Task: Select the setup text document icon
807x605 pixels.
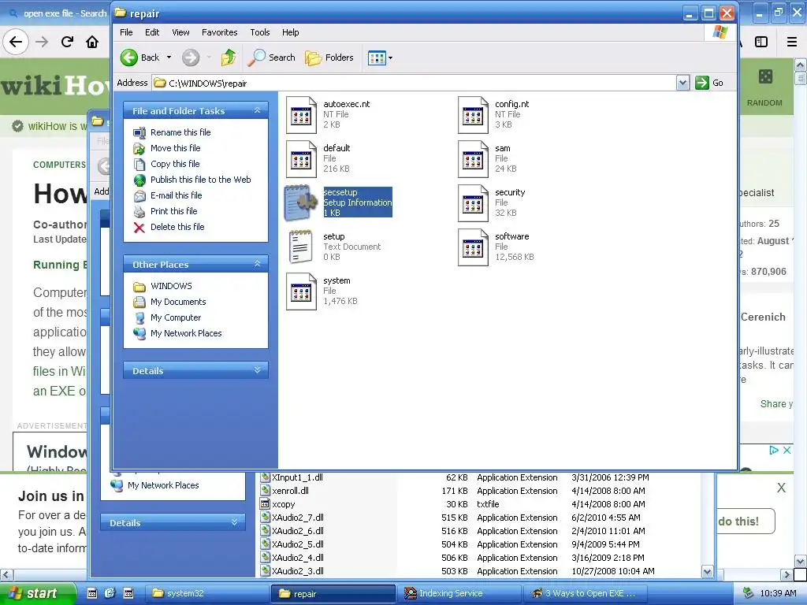Action: tap(301, 247)
